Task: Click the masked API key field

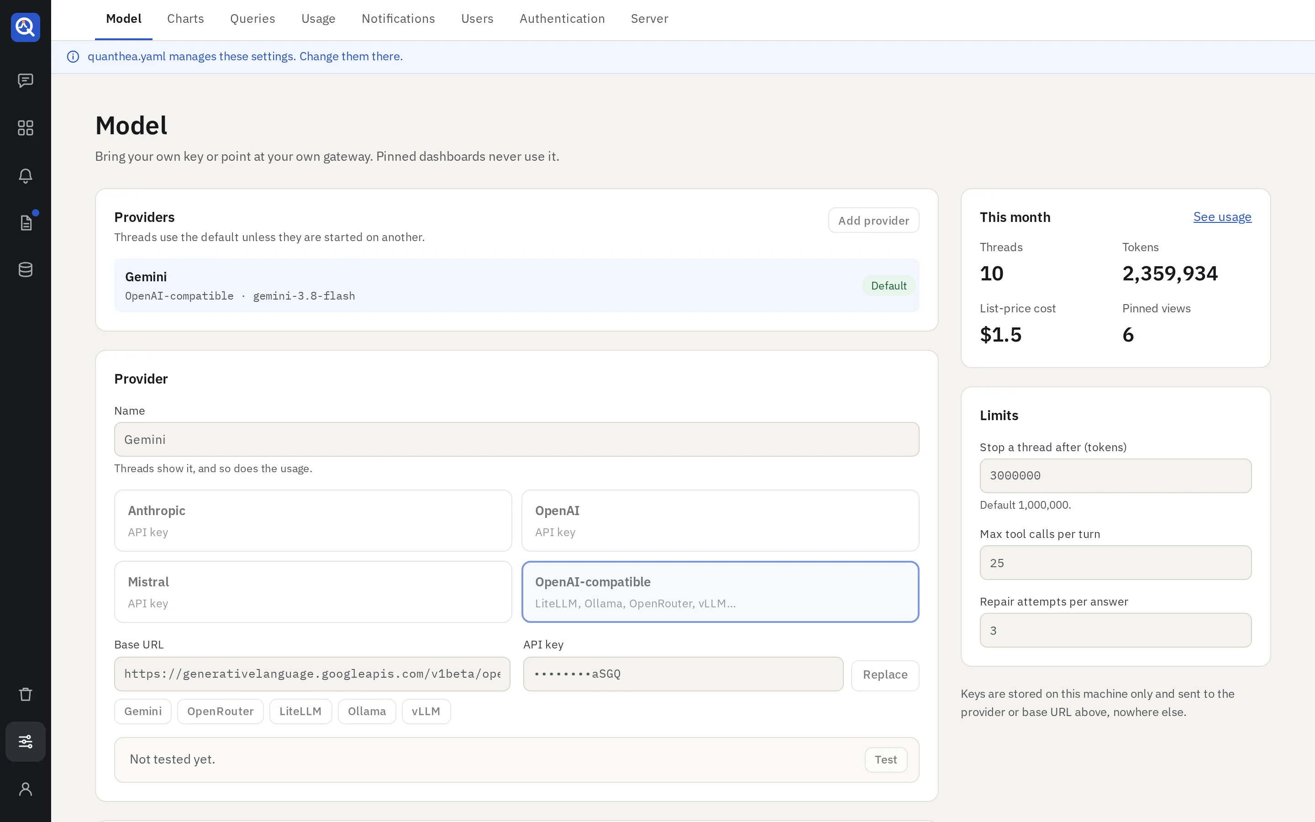Action: [683, 674]
